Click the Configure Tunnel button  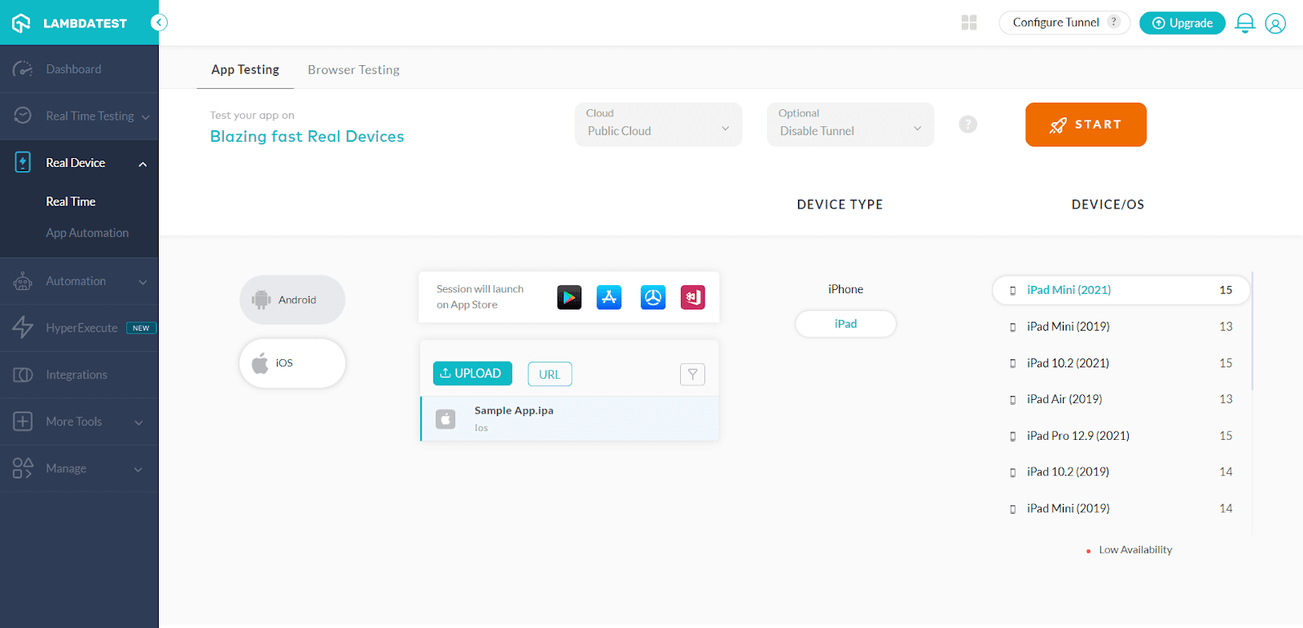coord(1064,23)
